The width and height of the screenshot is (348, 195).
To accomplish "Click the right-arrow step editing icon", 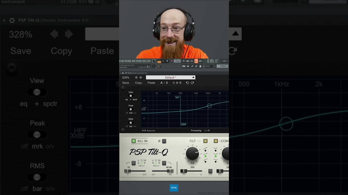I will (188, 66).
